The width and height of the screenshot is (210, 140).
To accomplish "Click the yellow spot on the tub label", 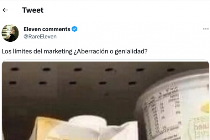I will pos(205,107).
